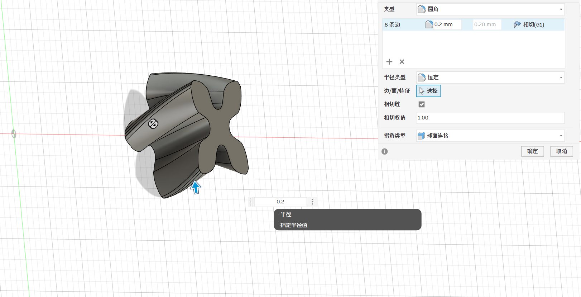Click the 相切链 label text
This screenshot has width=581, height=297.
point(392,104)
